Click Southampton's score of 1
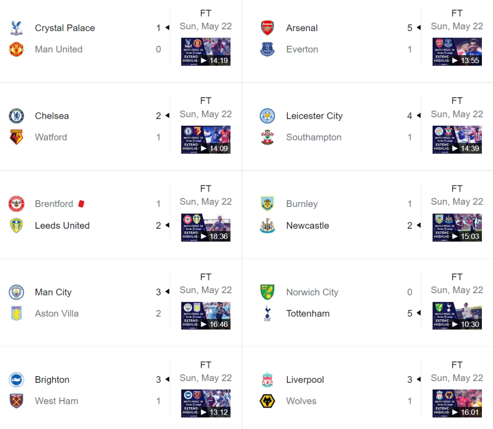Screen dimensions: 493x429 pos(410,137)
